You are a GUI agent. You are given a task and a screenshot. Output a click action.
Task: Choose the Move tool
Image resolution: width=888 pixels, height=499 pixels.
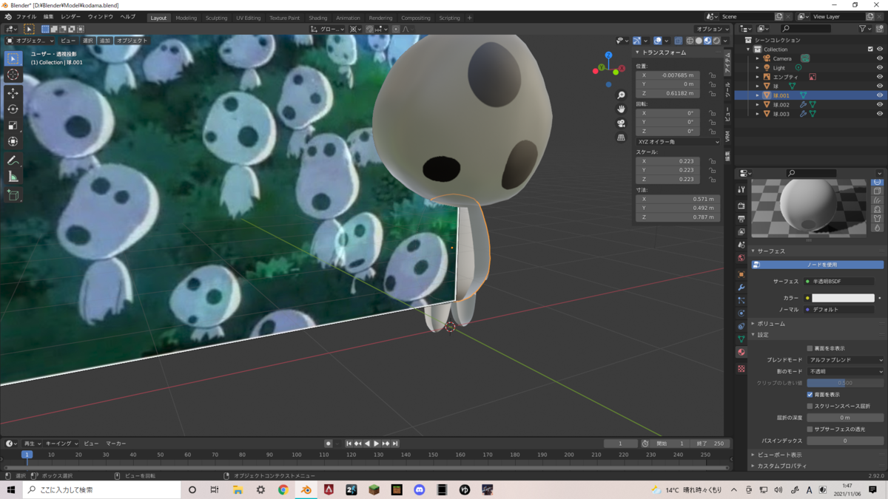[13, 93]
